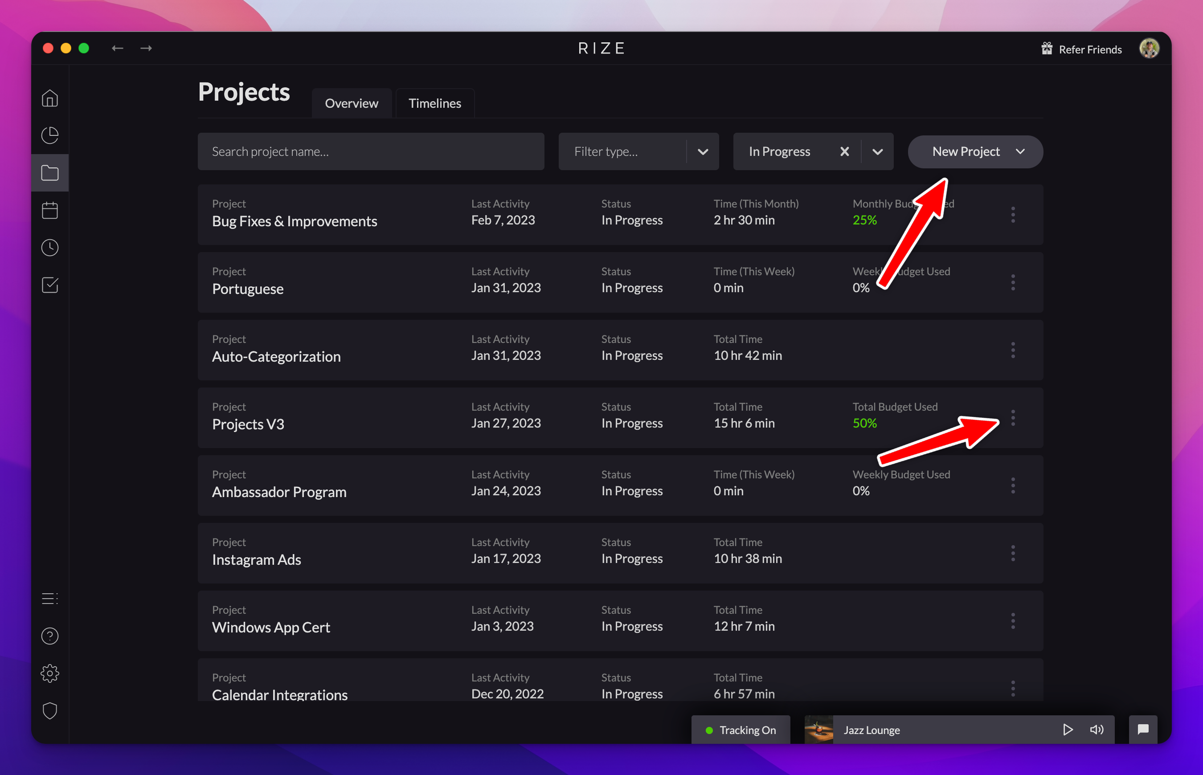Click the 12 hr 7 min total time
Viewport: 1203px width, 775px height.
click(744, 626)
